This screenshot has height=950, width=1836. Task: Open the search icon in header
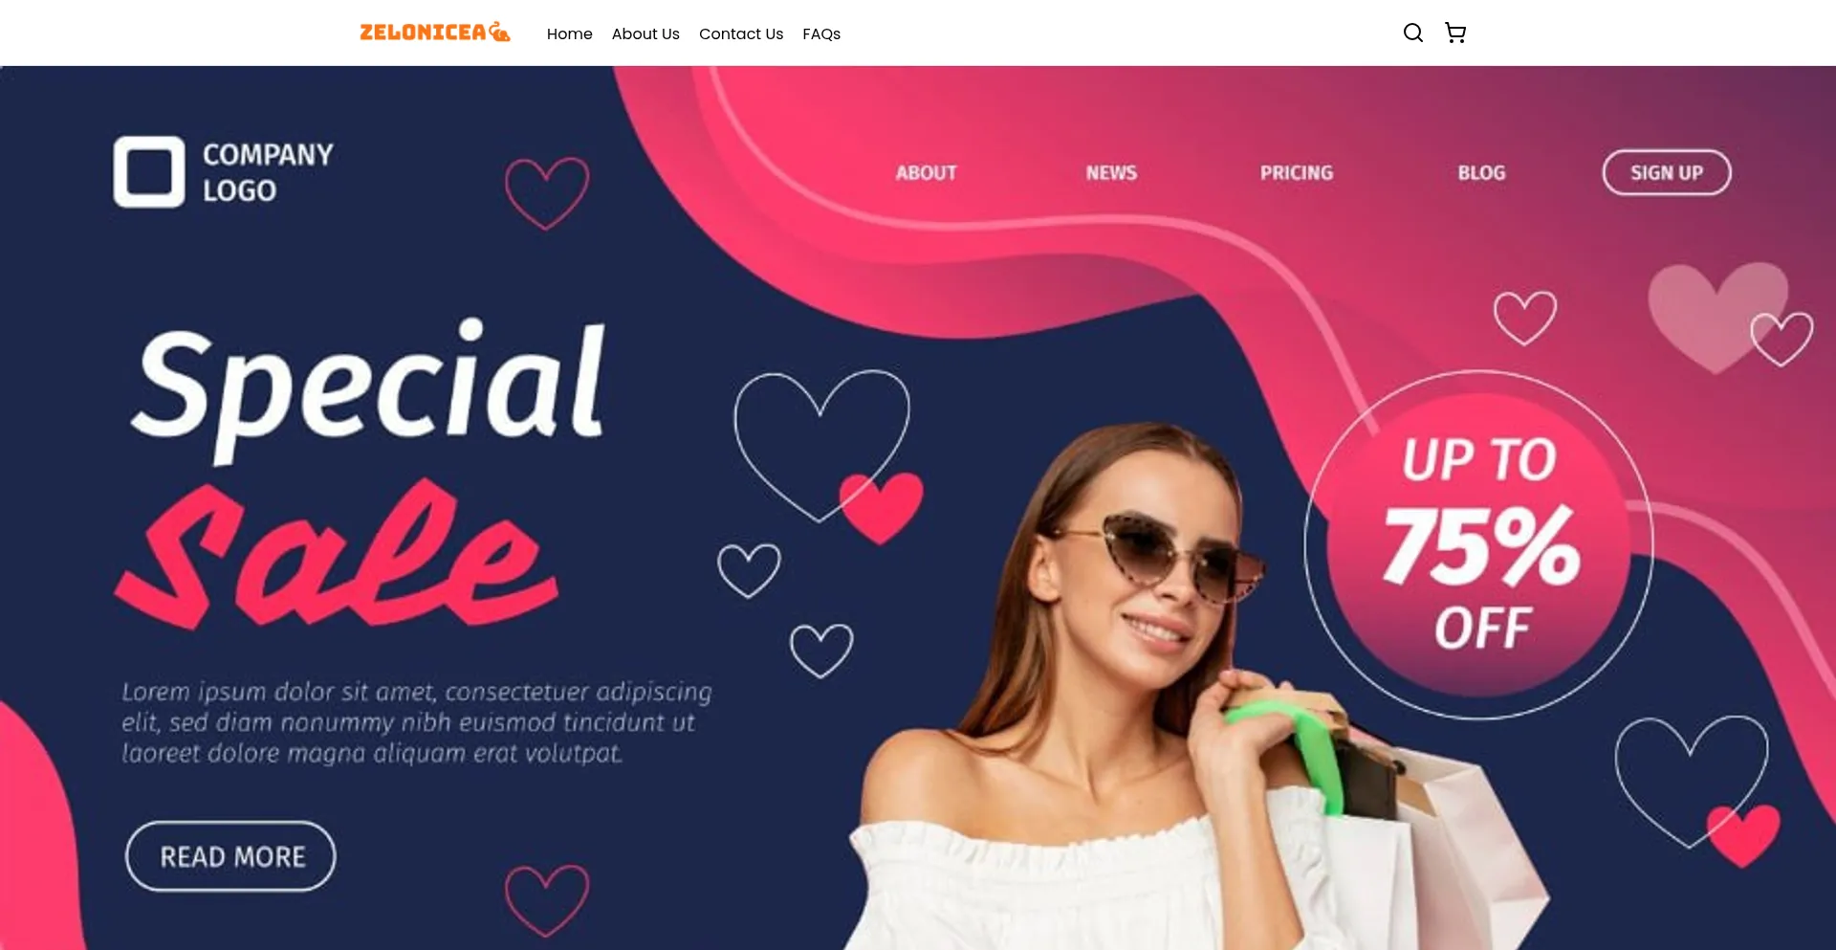[x=1412, y=33]
